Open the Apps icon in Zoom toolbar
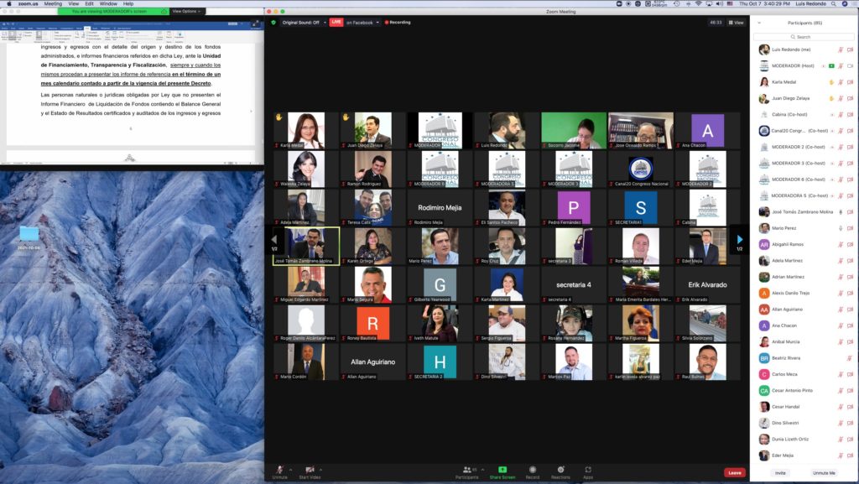 point(588,470)
